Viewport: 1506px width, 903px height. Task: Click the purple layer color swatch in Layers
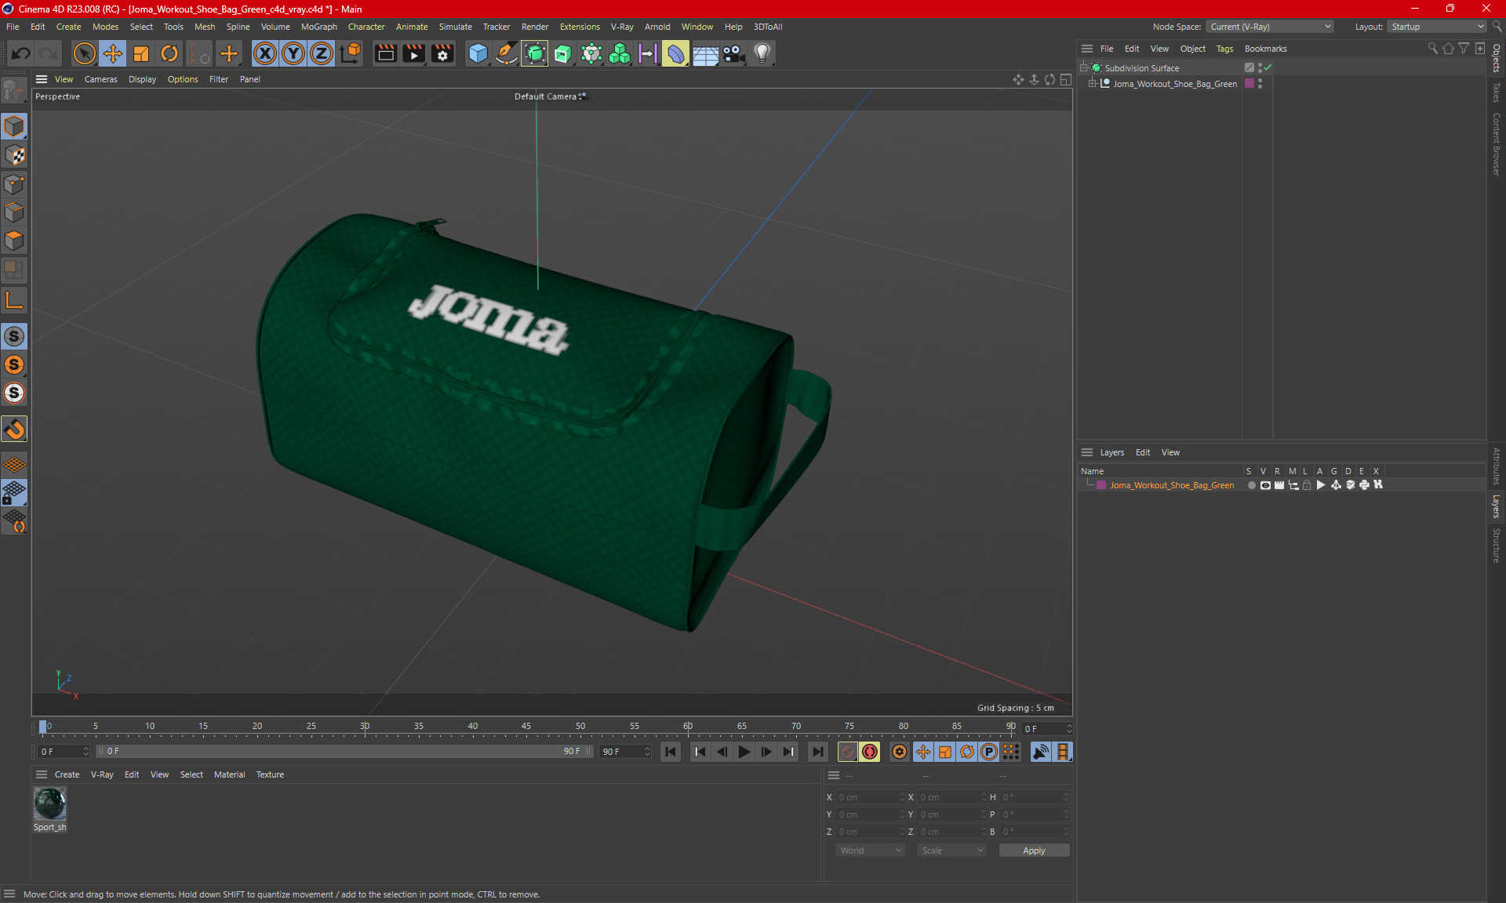click(x=1101, y=485)
